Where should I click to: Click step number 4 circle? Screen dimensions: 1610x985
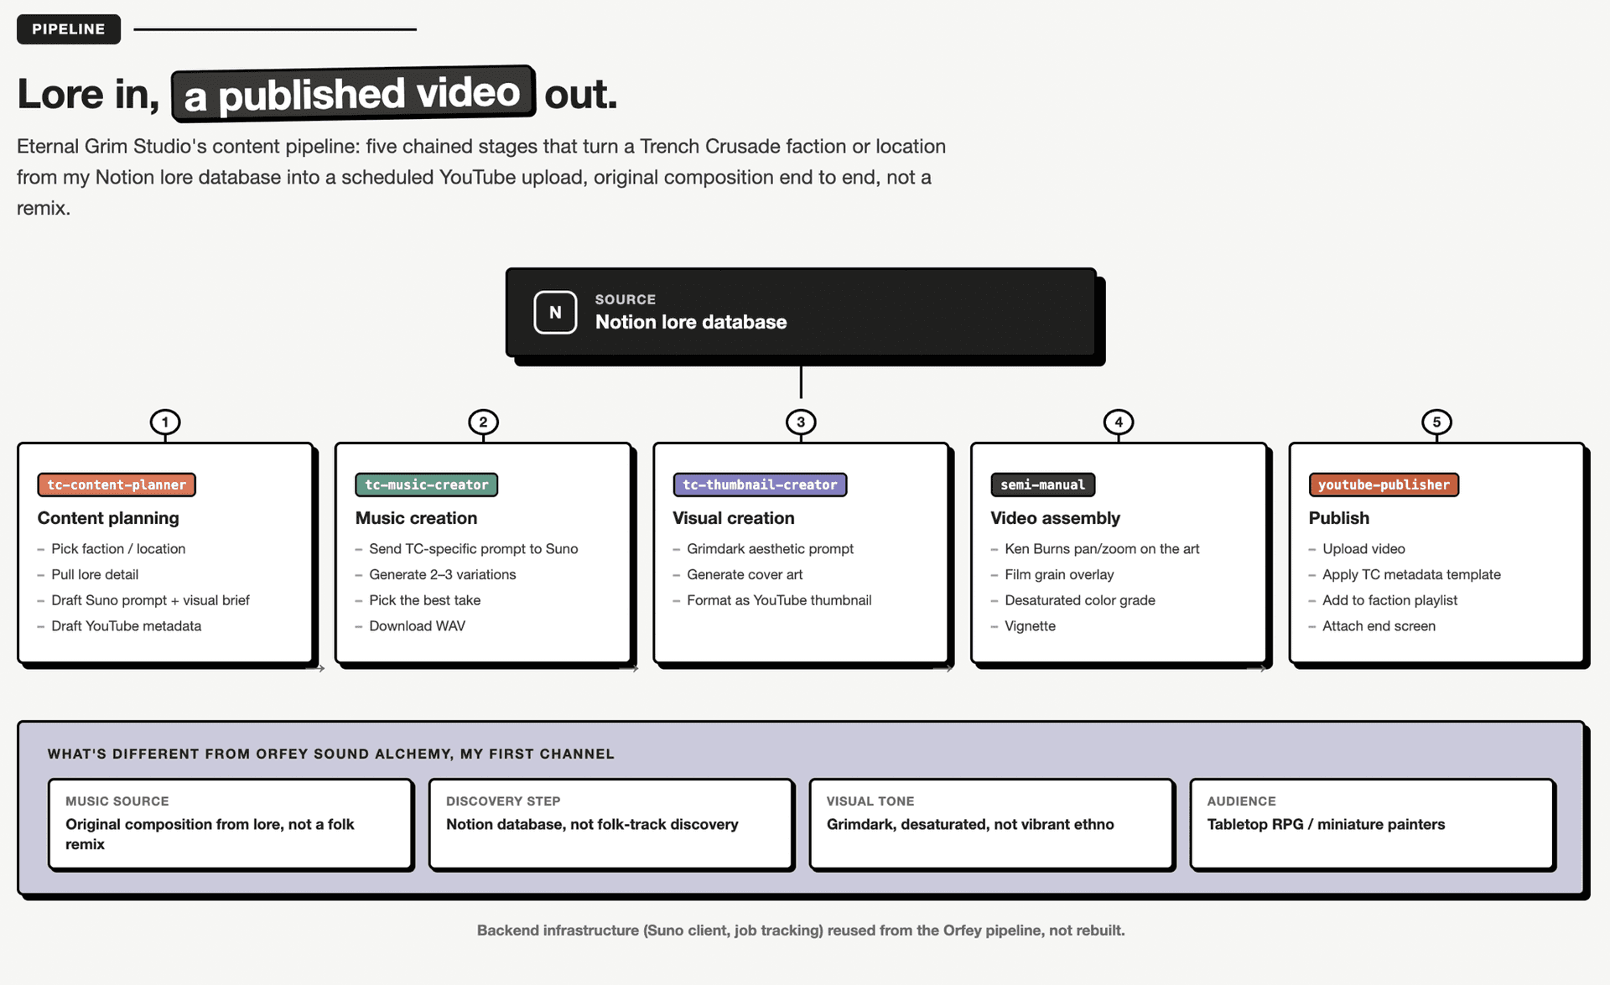(1119, 422)
